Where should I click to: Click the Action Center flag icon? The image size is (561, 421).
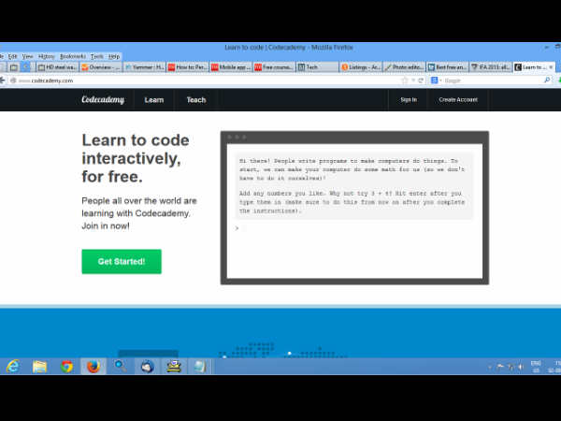[x=500, y=367]
